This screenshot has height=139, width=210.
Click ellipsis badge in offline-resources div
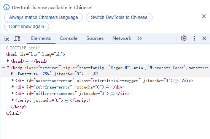[x=112, y=94]
